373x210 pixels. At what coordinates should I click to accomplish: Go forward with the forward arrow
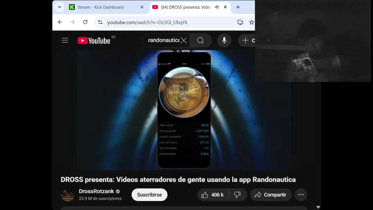click(x=73, y=22)
